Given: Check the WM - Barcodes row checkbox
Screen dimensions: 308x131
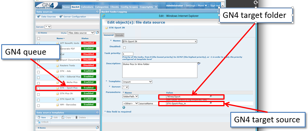Looking at the screenshot, I should pyautogui.click(x=38, y=104).
